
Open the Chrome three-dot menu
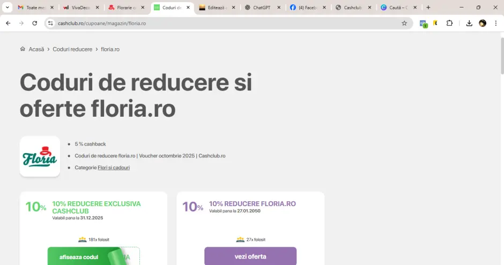495,23
